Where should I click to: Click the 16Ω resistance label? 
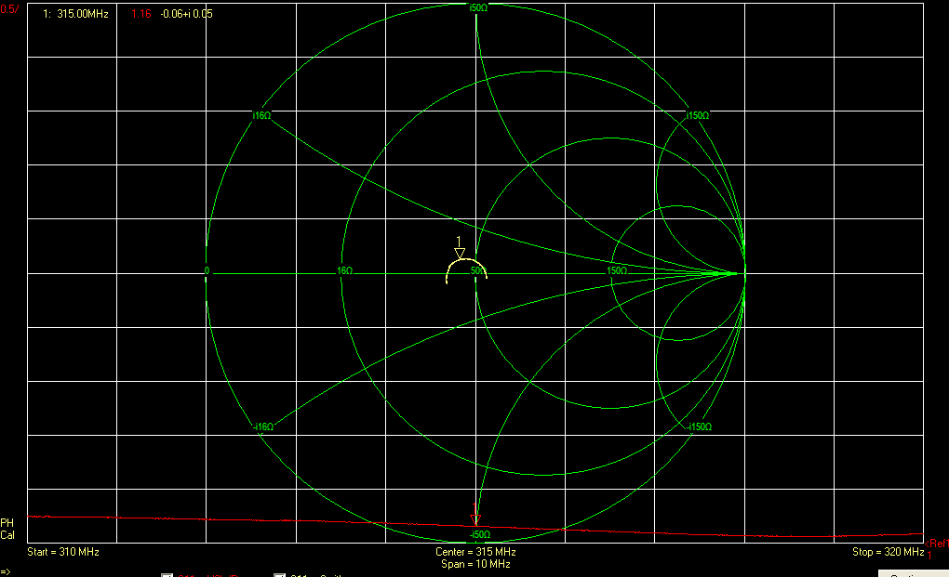[x=345, y=270]
